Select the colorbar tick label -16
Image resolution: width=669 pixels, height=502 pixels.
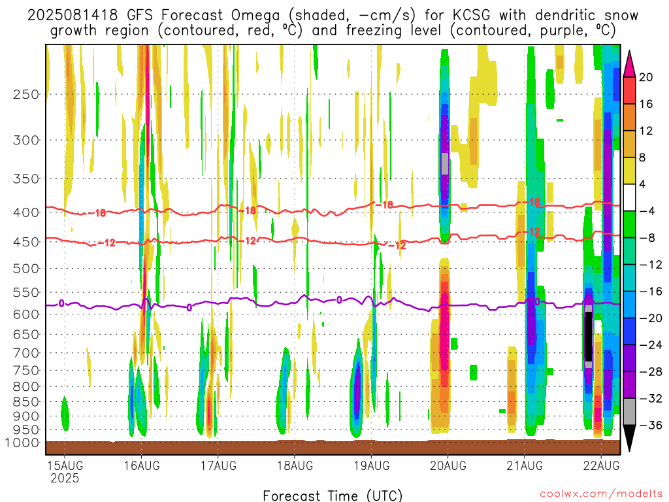pyautogui.click(x=651, y=292)
